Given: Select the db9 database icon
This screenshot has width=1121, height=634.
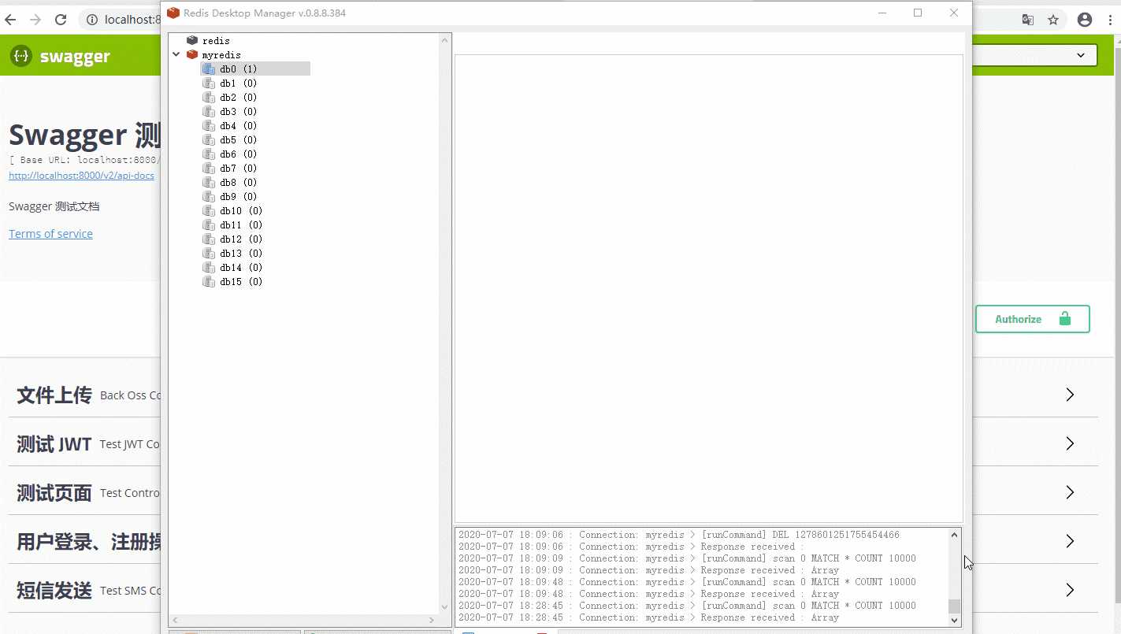Looking at the screenshot, I should pyautogui.click(x=209, y=196).
